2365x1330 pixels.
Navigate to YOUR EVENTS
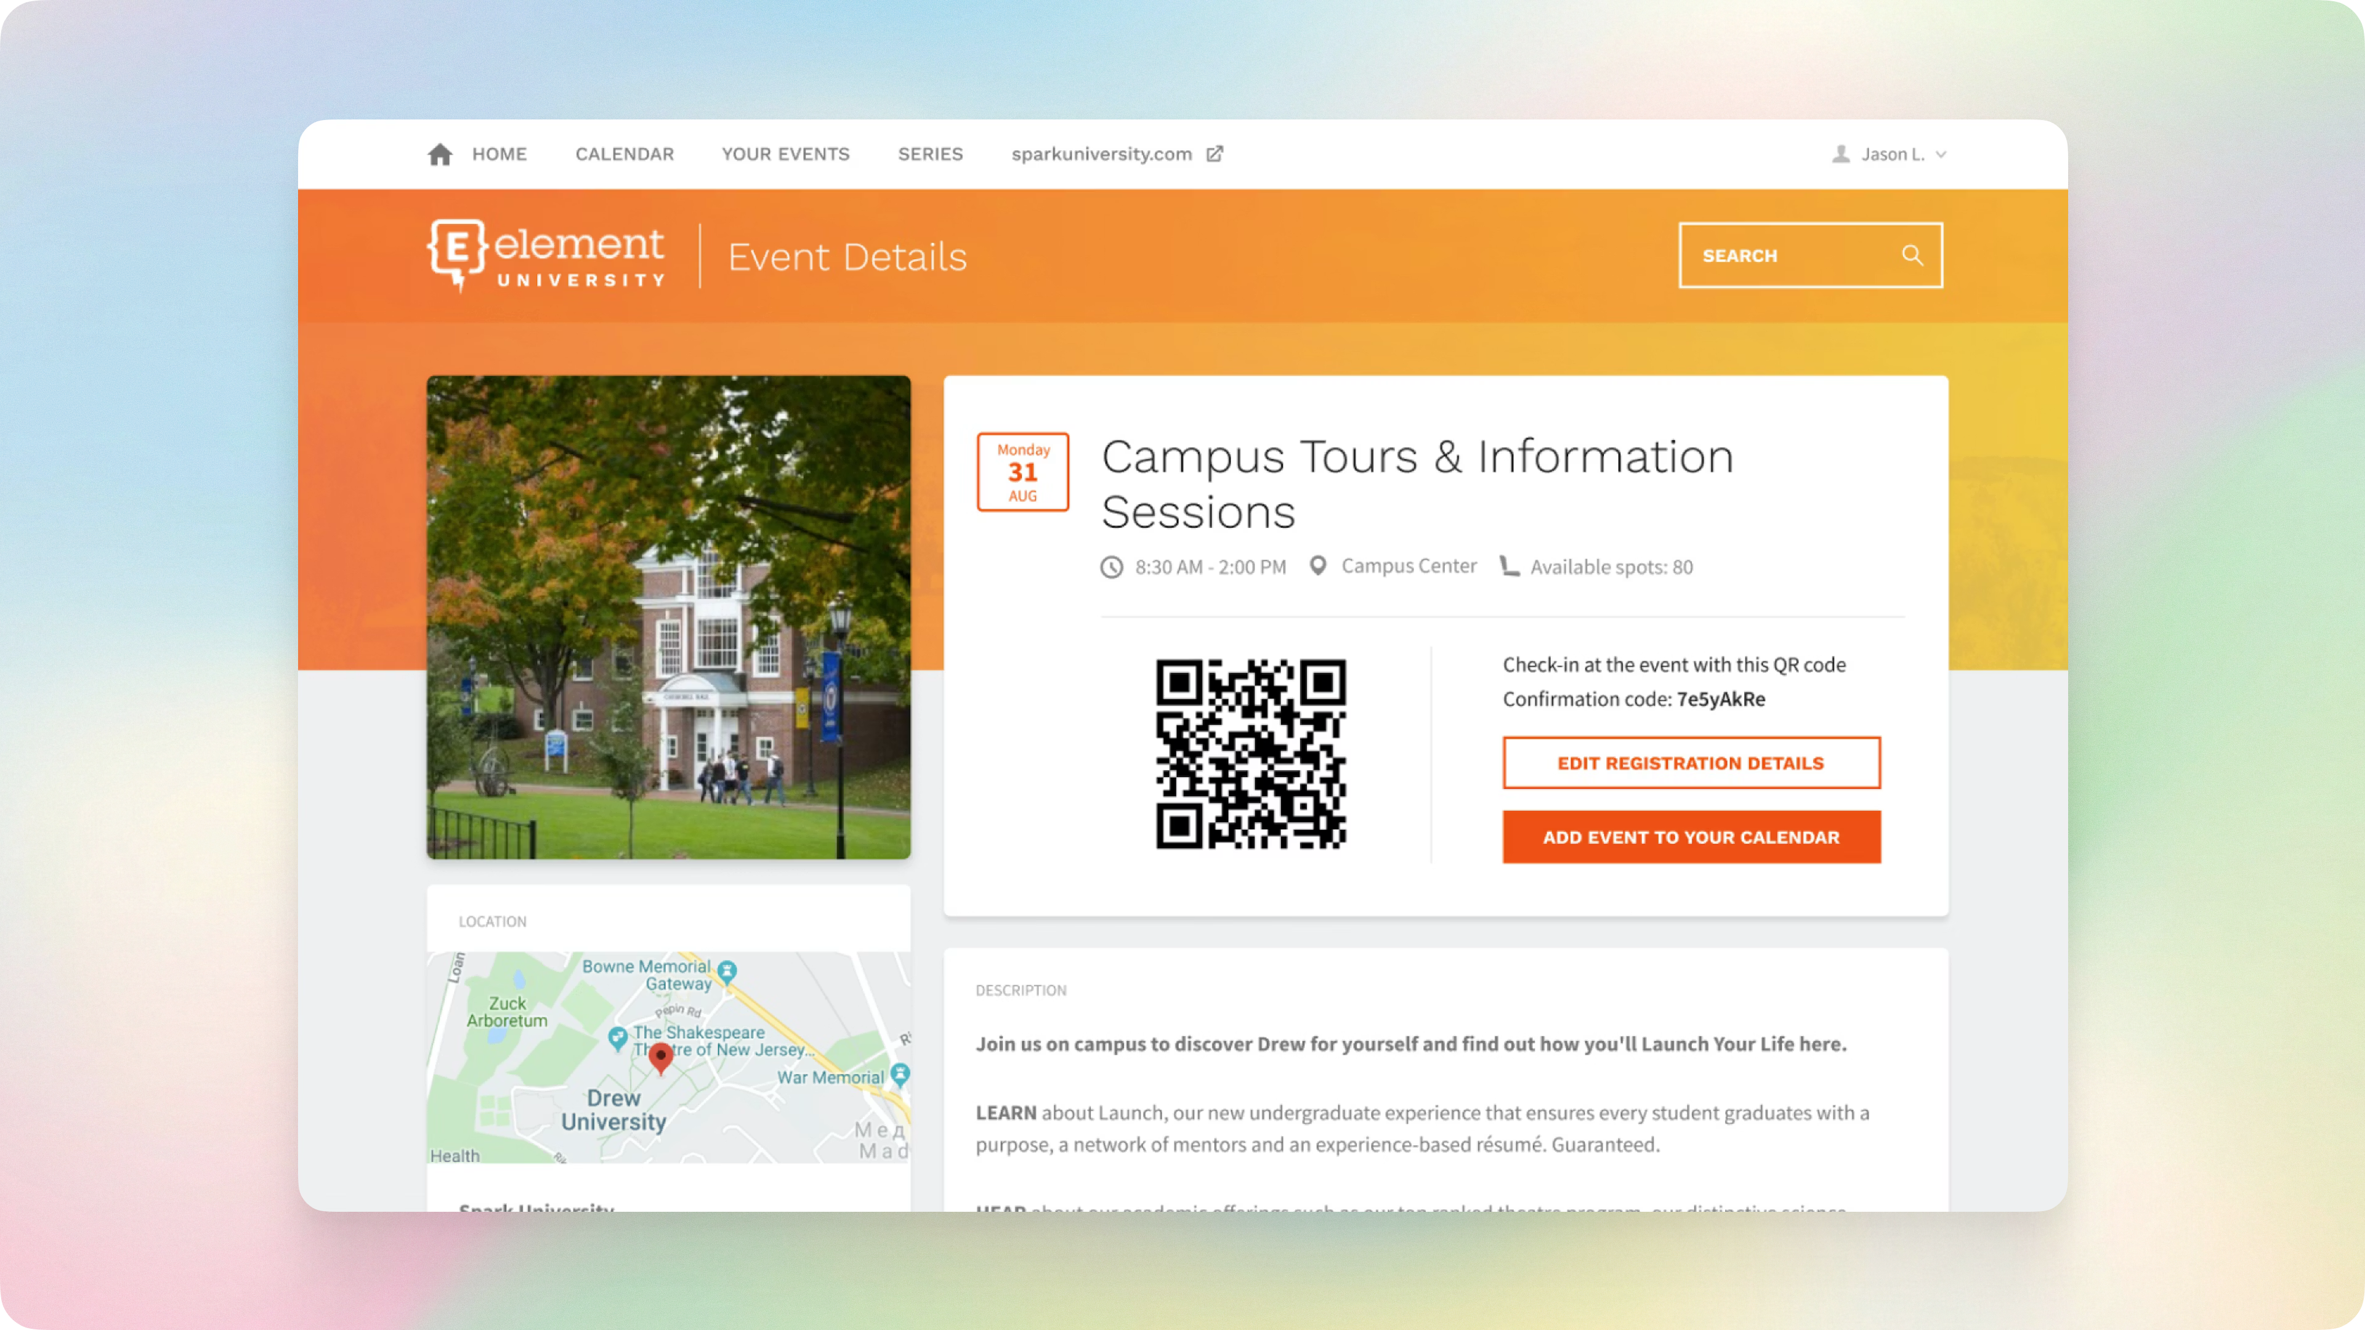785,153
